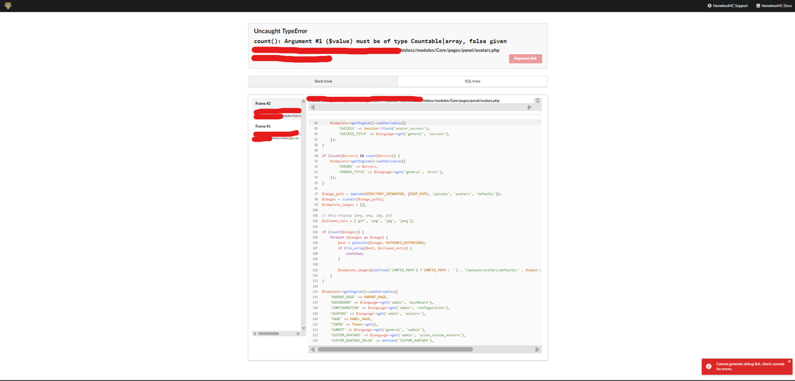Switch to the SQL trace tab
The height and width of the screenshot is (381, 795).
[x=472, y=81]
